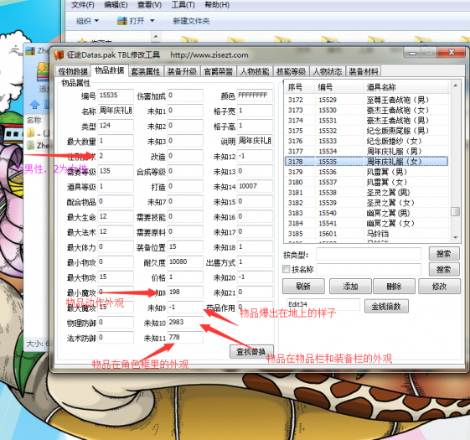Image resolution: width=470 pixels, height=440 pixels.
Task: Click the 修改 button
Action: click(x=440, y=286)
